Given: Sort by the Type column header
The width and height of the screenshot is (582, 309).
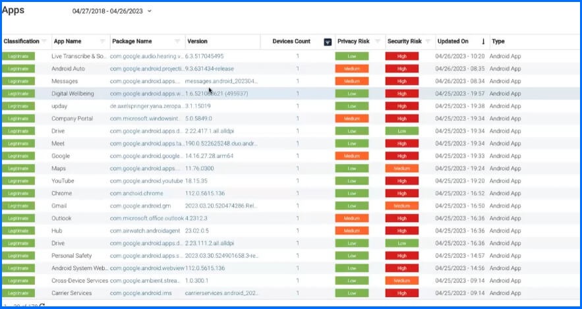Looking at the screenshot, I should point(498,41).
